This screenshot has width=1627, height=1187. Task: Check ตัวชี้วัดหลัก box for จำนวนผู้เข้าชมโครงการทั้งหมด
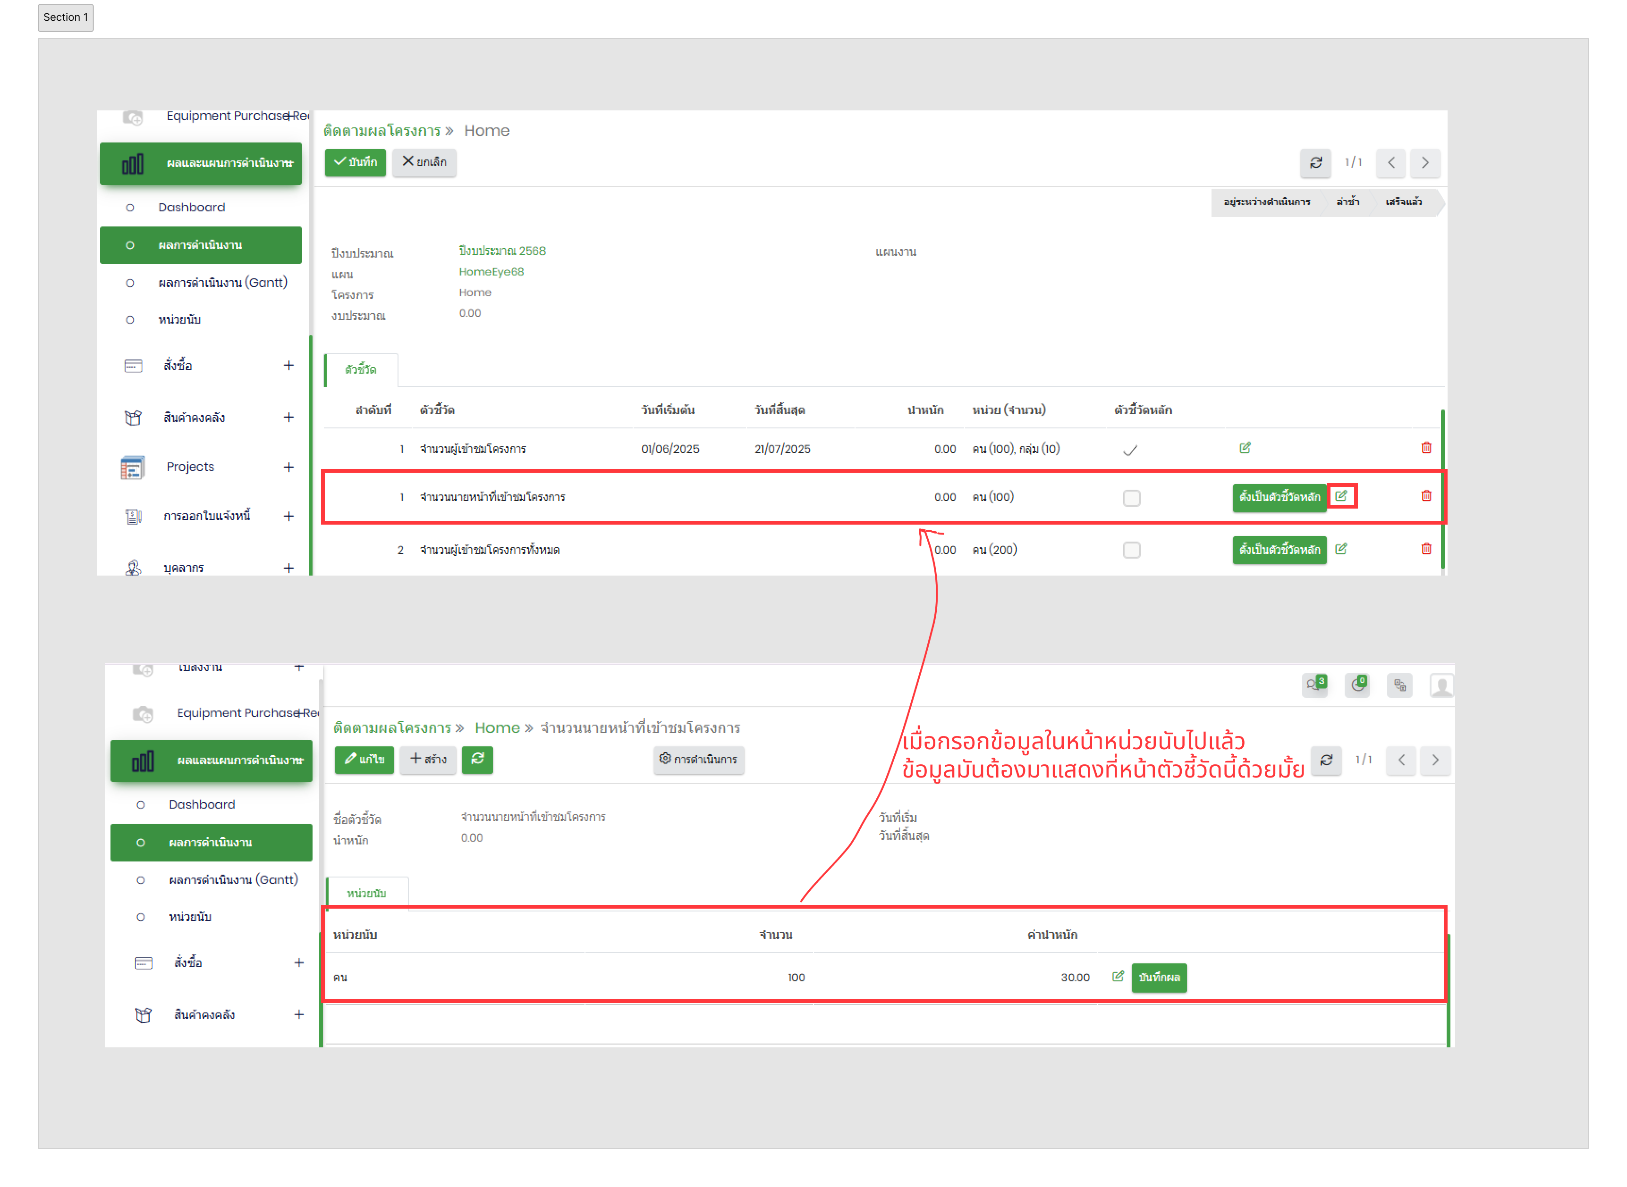[x=1131, y=551]
